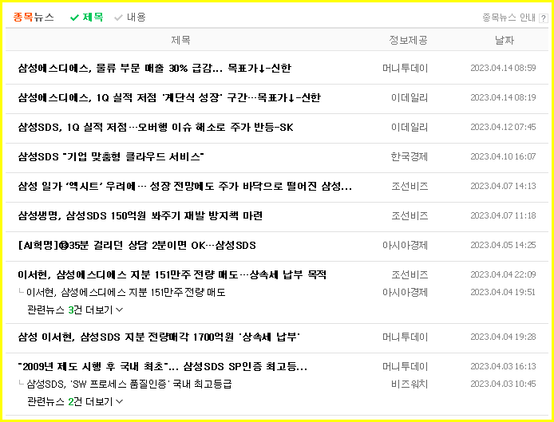
Task: Open article 151만주 전량 매도…상속세 납부 목적
Action: [x=172, y=274]
